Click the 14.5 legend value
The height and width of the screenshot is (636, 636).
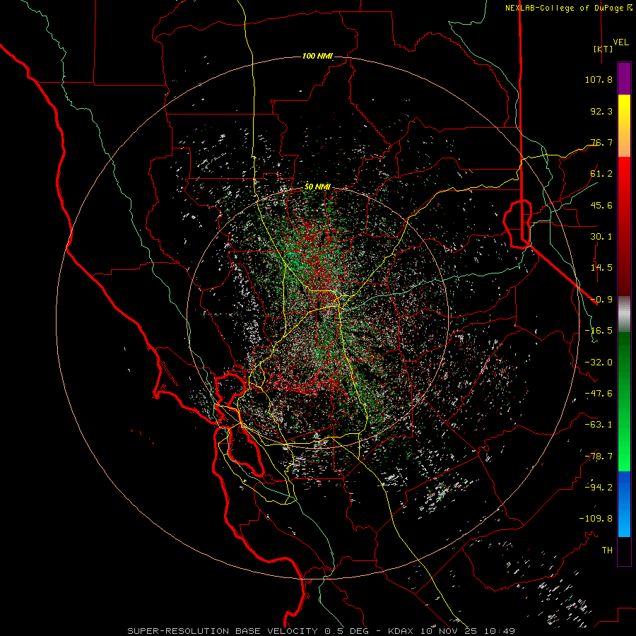click(601, 268)
